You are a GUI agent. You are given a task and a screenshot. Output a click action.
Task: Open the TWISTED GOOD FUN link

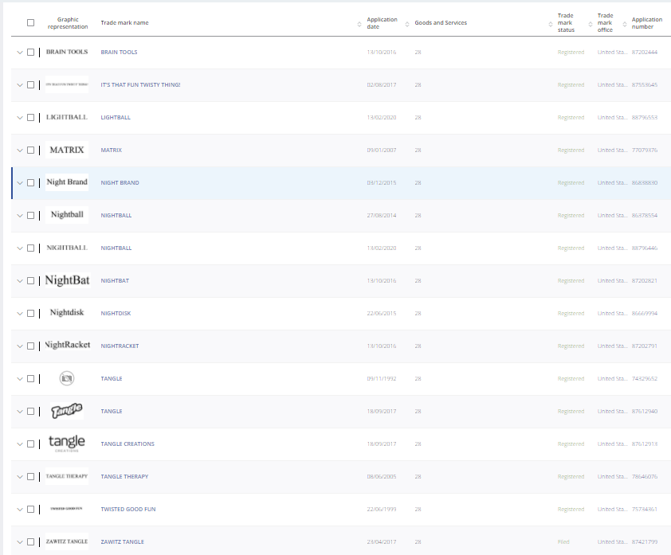tap(128, 510)
